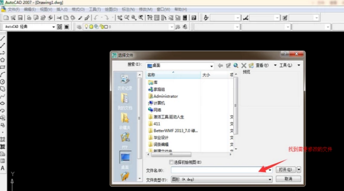This screenshot has width=344, height=191.
Task: Click the Delete X icon in dialog
Action: [x=244, y=66]
